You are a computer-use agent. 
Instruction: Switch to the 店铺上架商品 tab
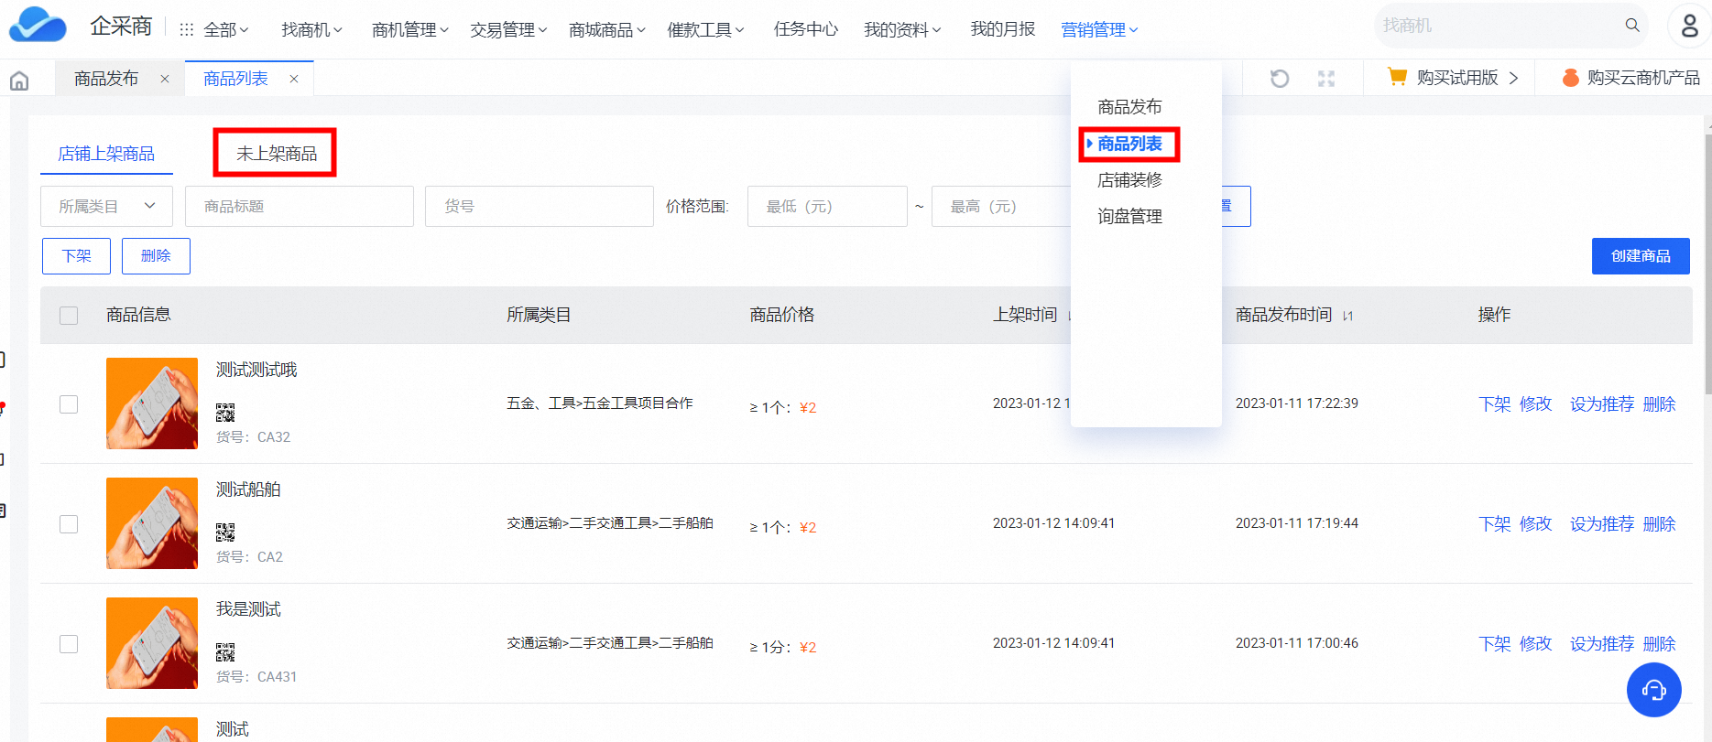coord(106,154)
